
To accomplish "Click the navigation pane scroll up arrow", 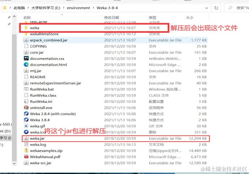I will click(14, 16).
